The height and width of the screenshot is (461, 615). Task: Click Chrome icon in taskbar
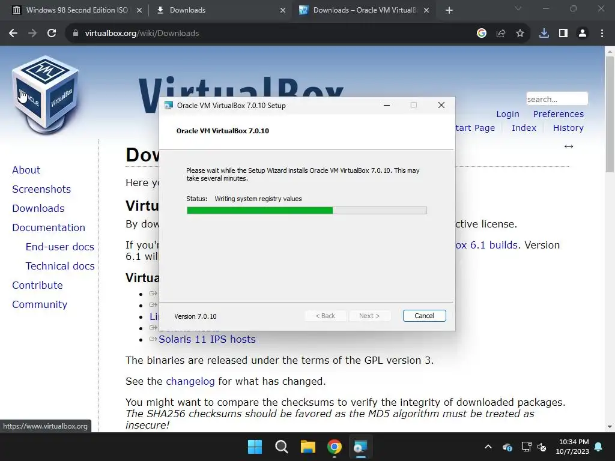click(335, 447)
